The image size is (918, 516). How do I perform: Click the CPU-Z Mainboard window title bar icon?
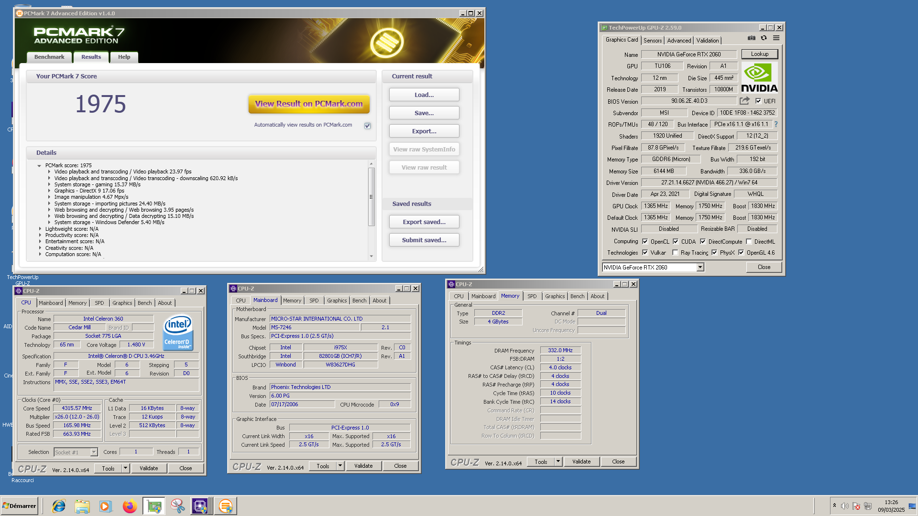tap(233, 289)
